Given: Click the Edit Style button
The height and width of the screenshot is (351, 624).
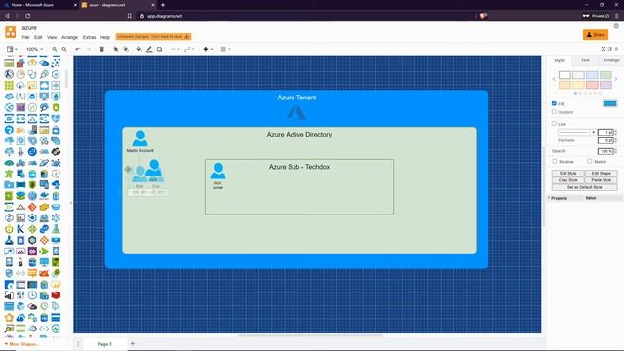Looking at the screenshot, I should pyautogui.click(x=567, y=174).
